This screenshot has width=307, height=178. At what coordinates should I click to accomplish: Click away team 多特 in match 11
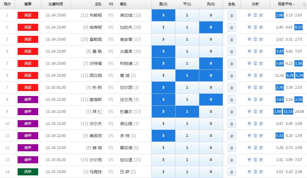pyautogui.click(x=125, y=136)
